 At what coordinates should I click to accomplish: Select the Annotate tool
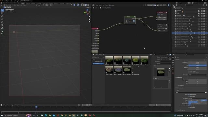coord(2,28)
